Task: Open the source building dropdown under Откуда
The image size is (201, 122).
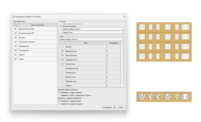Action: pyautogui.click(x=122, y=29)
